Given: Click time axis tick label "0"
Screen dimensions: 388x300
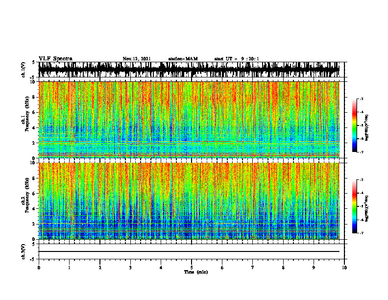Looking at the screenshot, I should pos(39,268).
